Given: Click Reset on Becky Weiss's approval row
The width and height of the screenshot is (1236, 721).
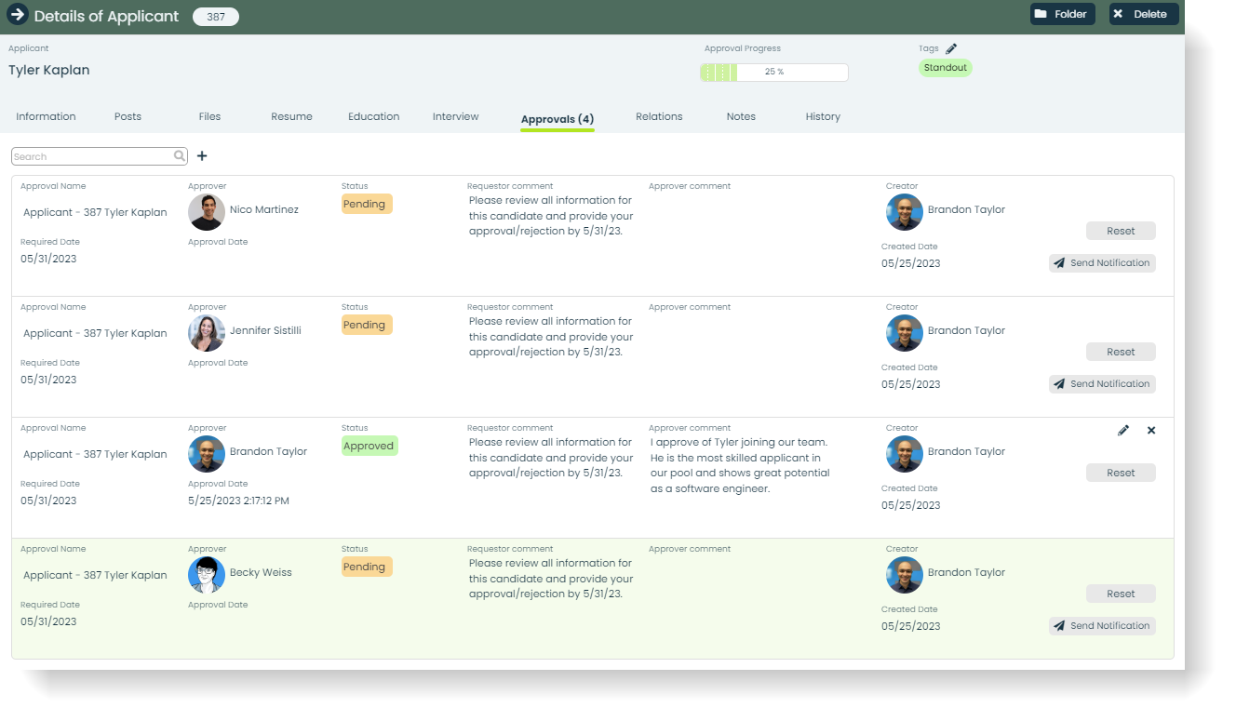Looking at the screenshot, I should [1121, 593].
